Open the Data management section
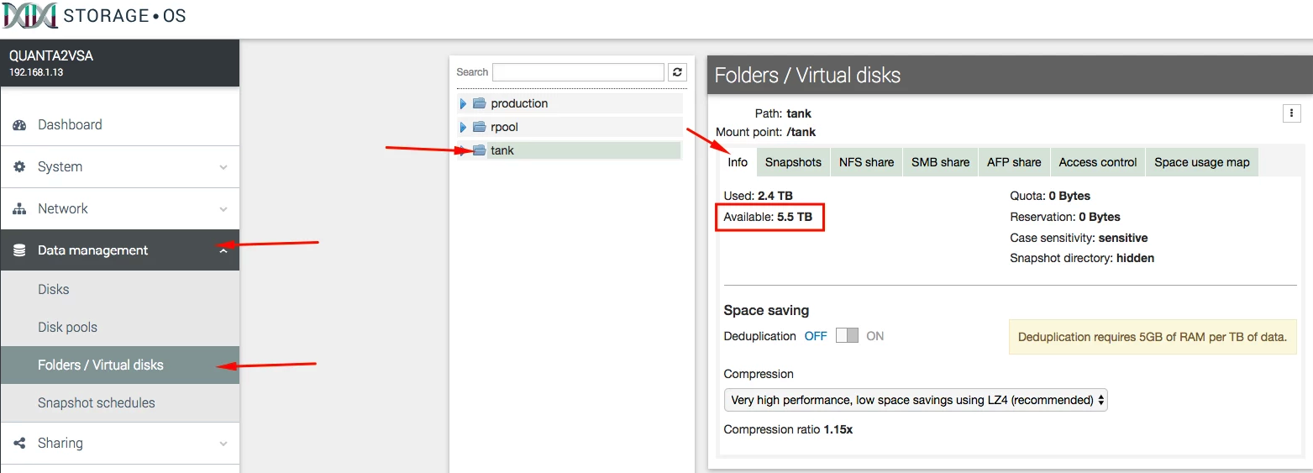The image size is (1313, 473). (119, 250)
